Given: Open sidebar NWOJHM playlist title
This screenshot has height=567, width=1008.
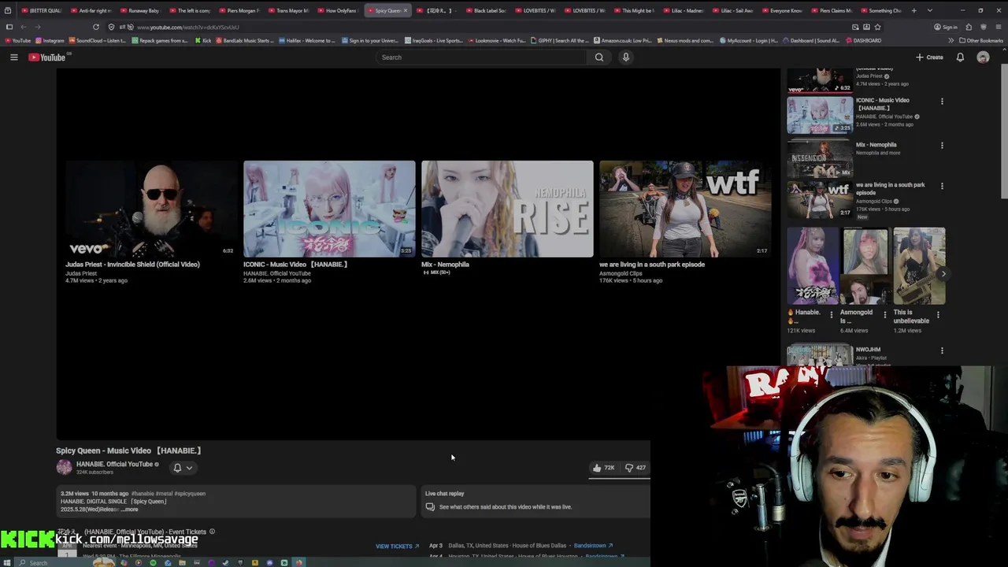Looking at the screenshot, I should point(868,350).
